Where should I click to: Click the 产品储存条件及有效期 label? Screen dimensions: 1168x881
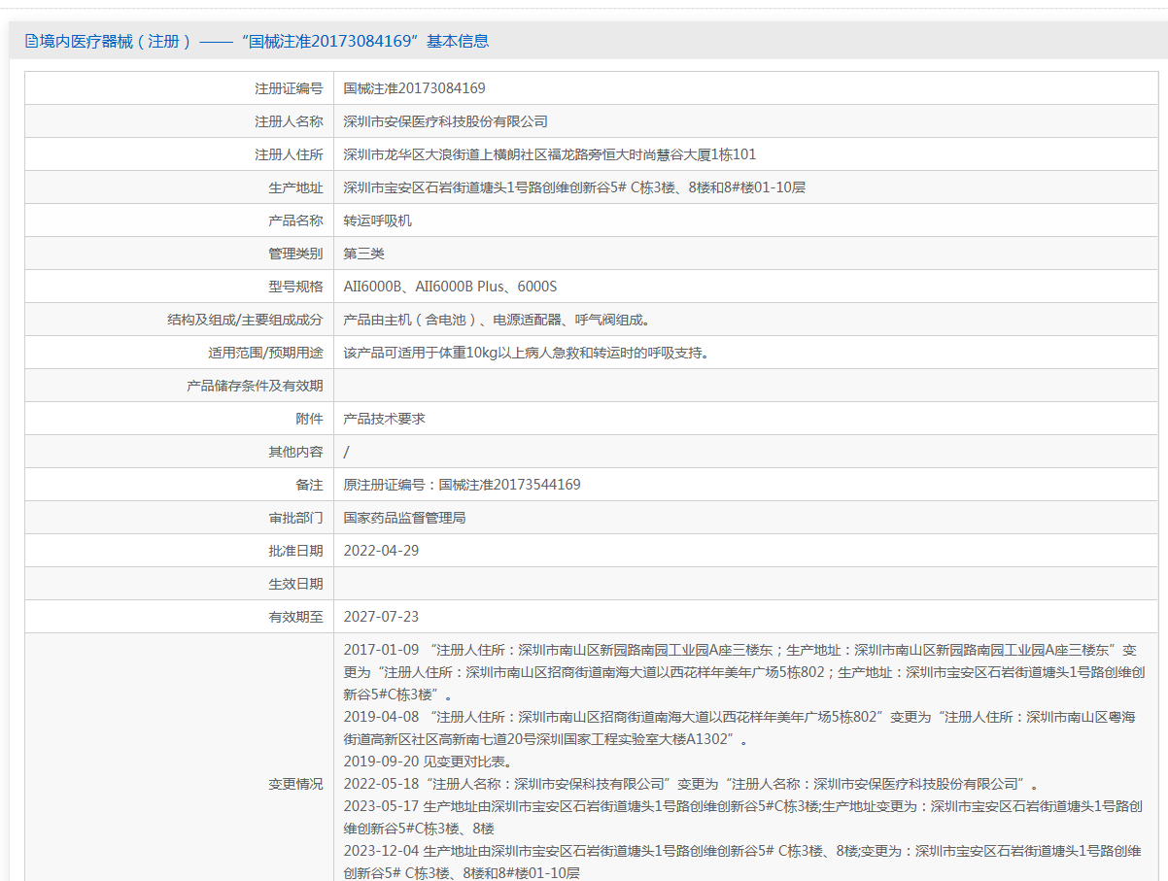tap(255, 386)
